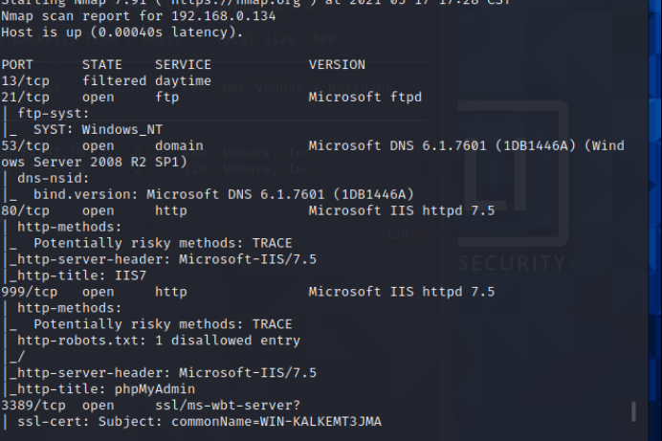Click the VERSION column header
662x441 pixels.
click(337, 65)
